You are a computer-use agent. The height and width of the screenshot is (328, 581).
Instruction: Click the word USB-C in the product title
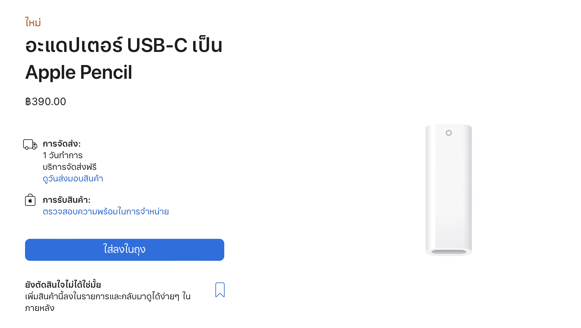click(x=157, y=46)
